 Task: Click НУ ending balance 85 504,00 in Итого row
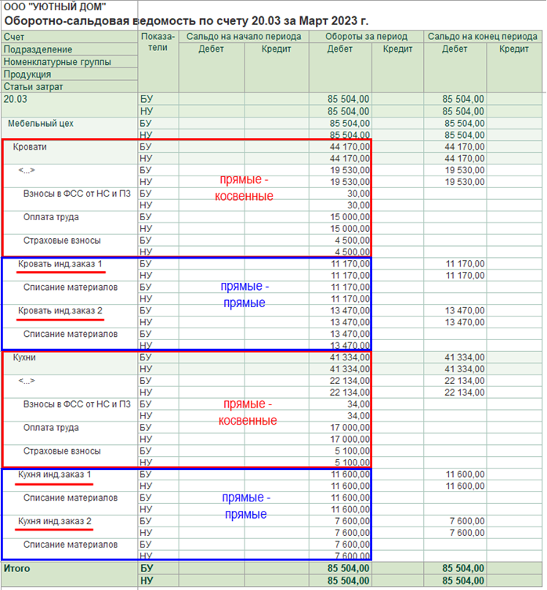point(463,581)
